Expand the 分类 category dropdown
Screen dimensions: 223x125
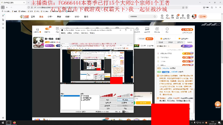pos(50,17)
